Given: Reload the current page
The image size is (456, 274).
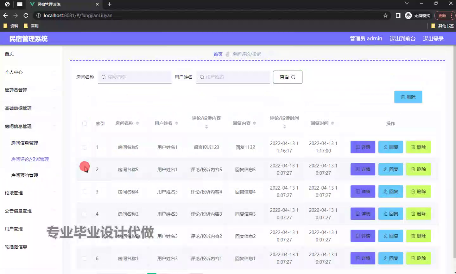Looking at the screenshot, I should [x=26, y=15].
